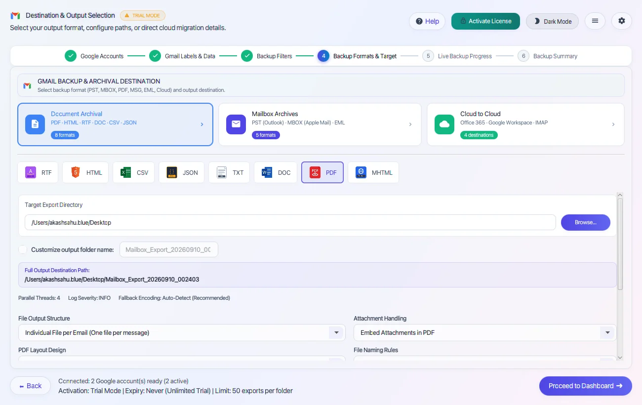Select the PDF format
This screenshot has height=405, width=642.
[322, 172]
